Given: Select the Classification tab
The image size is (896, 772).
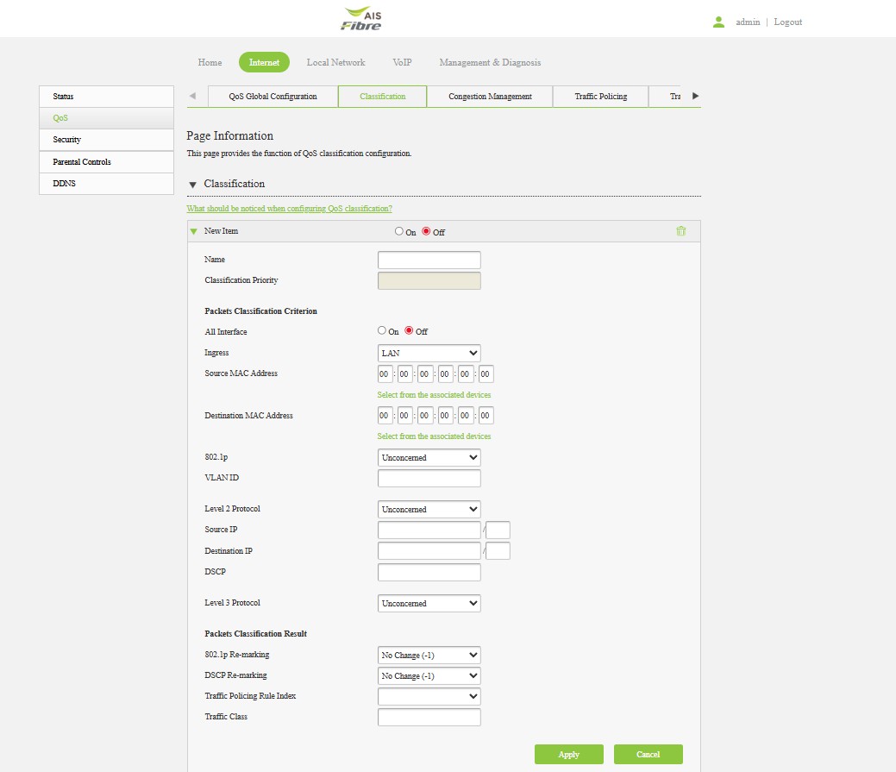Looking at the screenshot, I should (382, 96).
